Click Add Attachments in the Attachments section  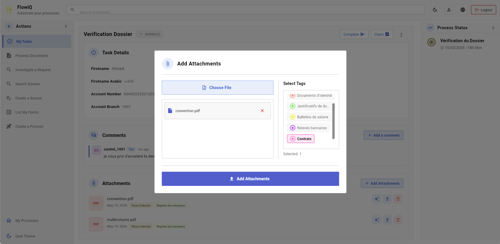coord(382,183)
